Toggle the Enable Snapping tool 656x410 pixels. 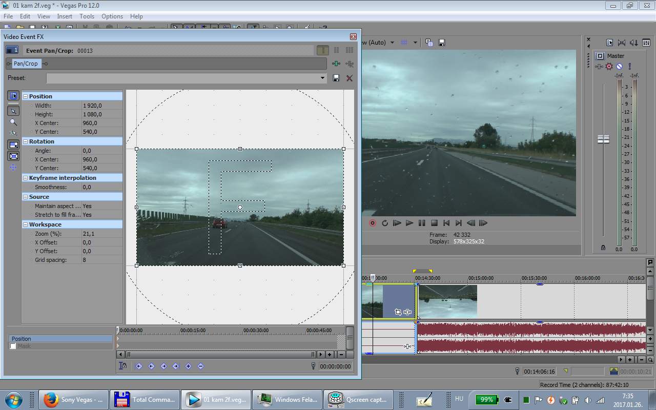[13, 133]
